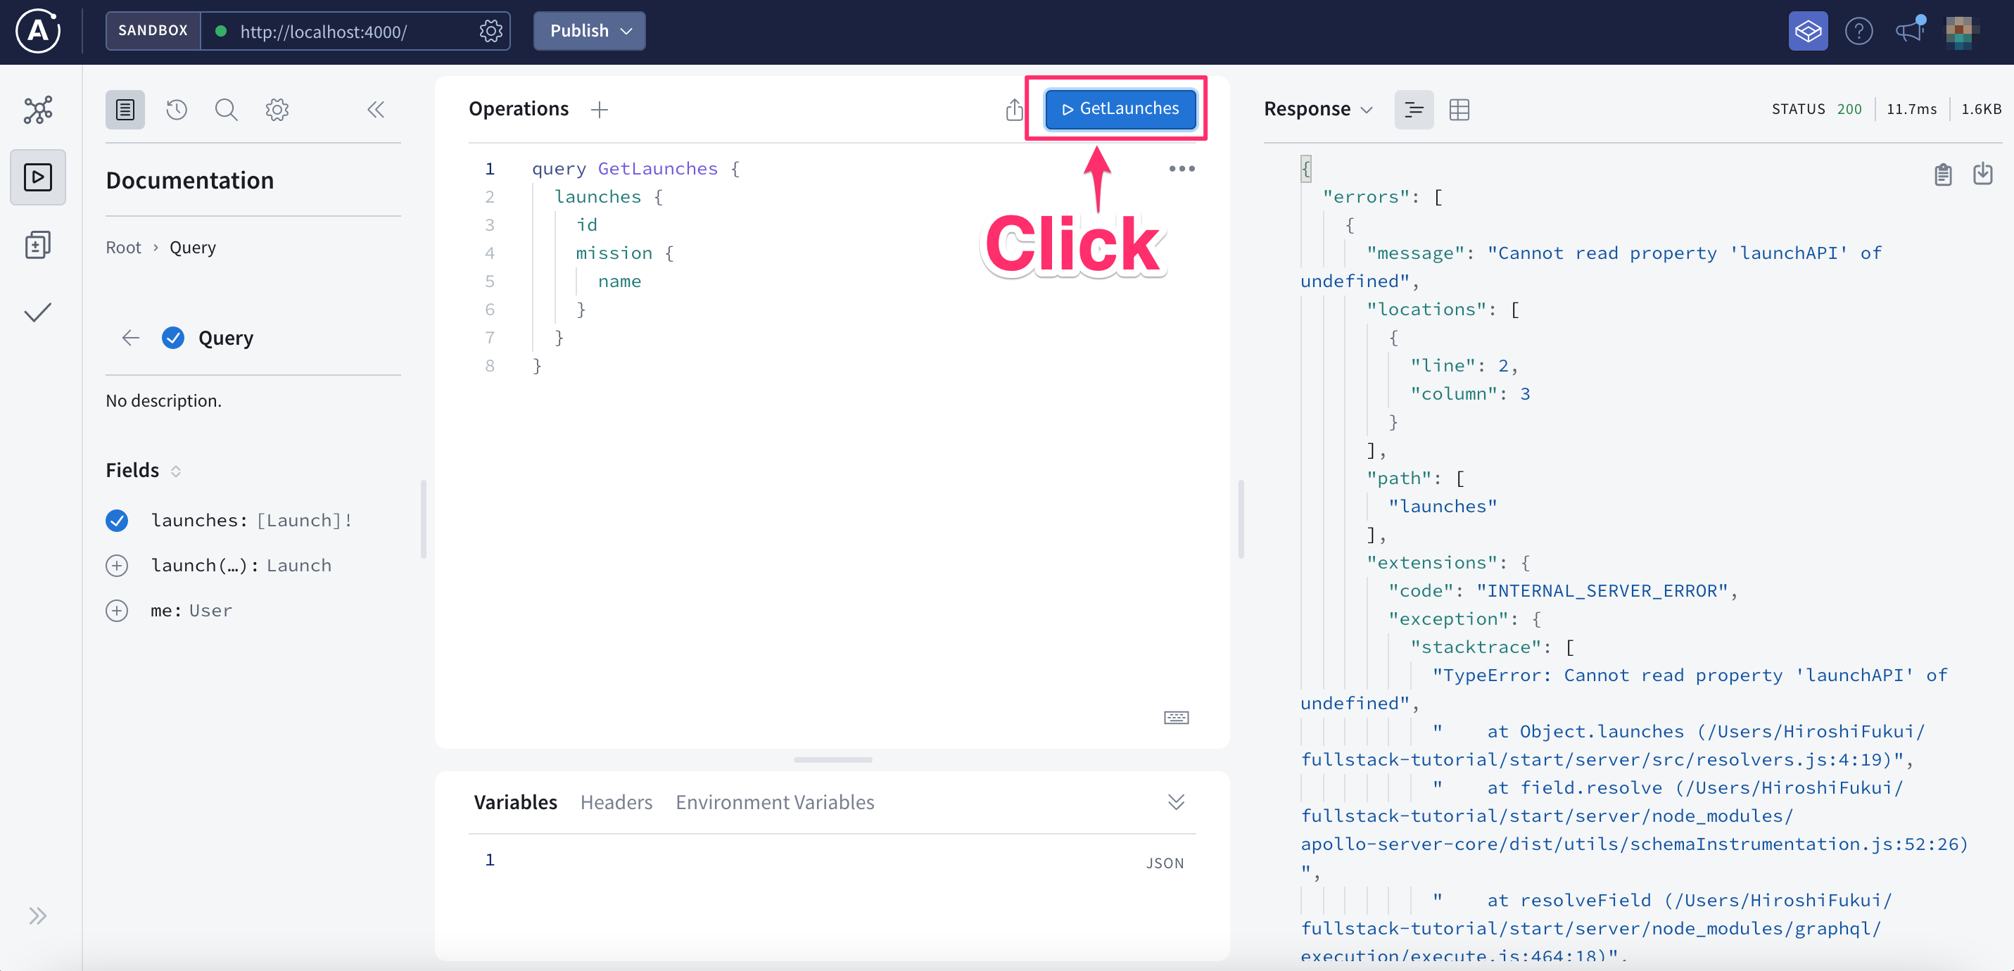This screenshot has height=971, width=2014.
Task: Open the Publish dropdown
Action: click(590, 31)
